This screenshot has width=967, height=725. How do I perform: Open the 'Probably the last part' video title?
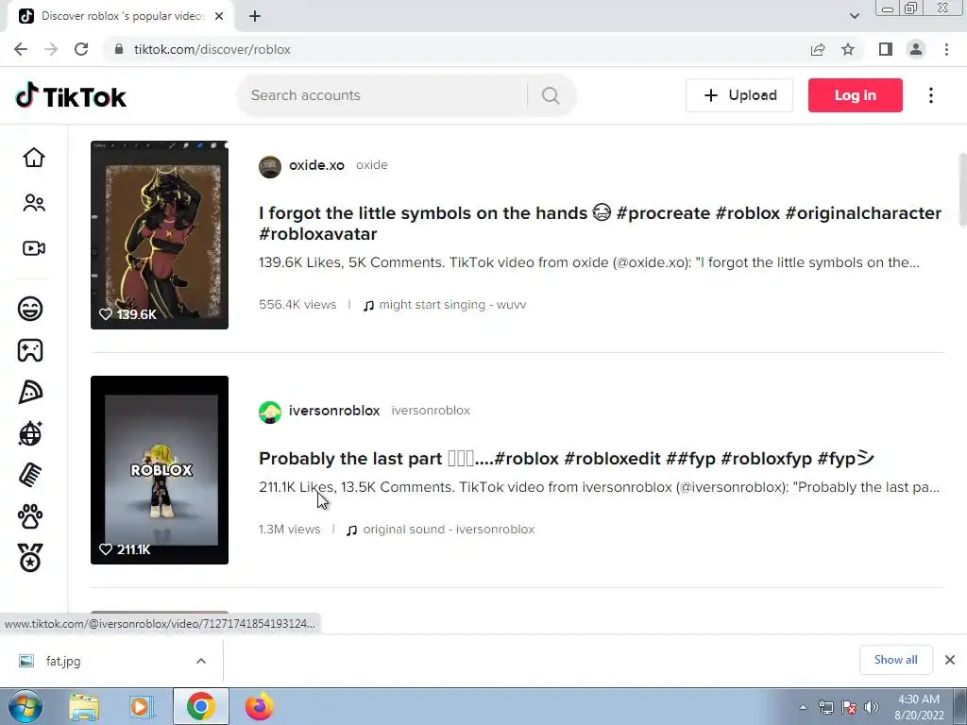coord(567,459)
